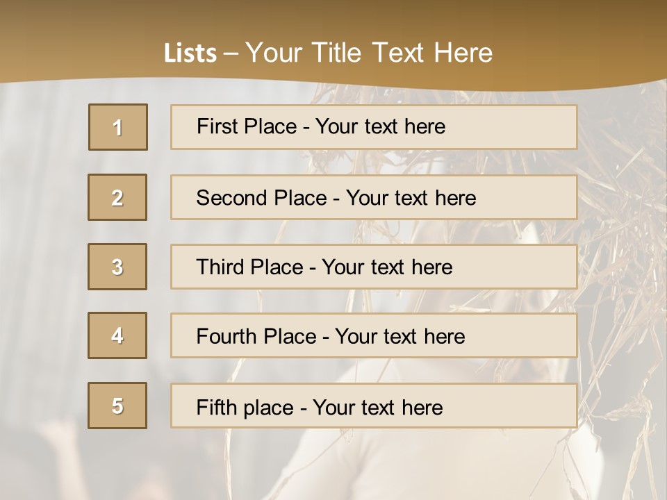
Task: Click the number 2 box
Action: pos(117,197)
